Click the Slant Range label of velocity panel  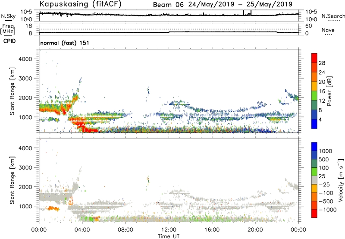coord(12,180)
